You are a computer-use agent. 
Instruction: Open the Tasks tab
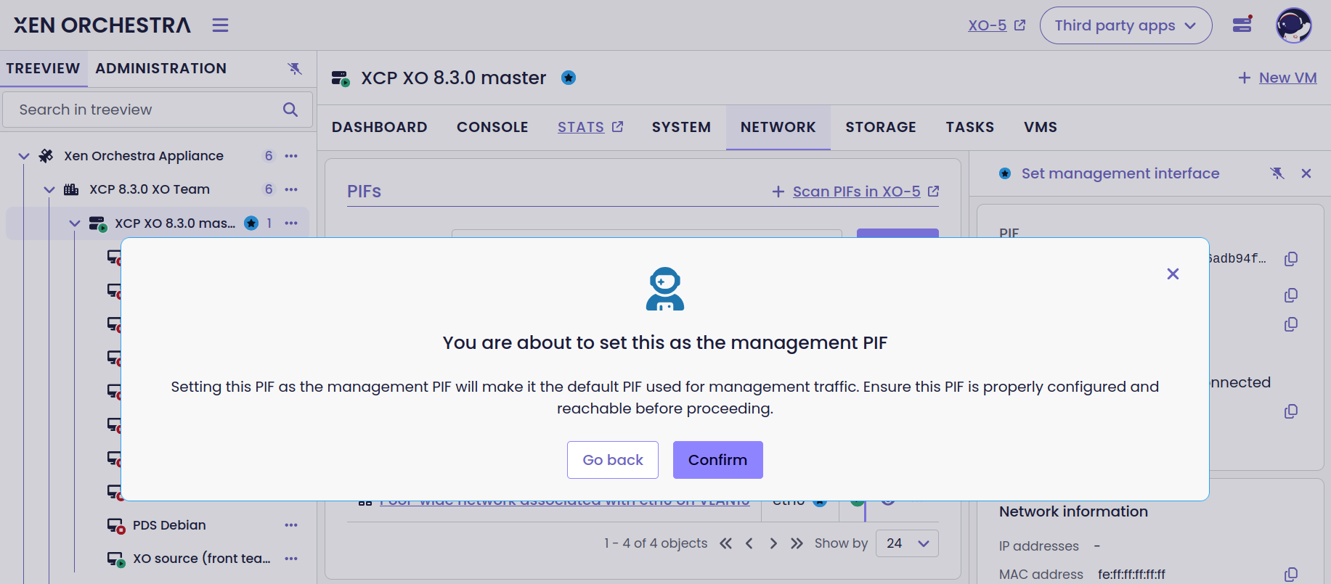click(x=970, y=127)
